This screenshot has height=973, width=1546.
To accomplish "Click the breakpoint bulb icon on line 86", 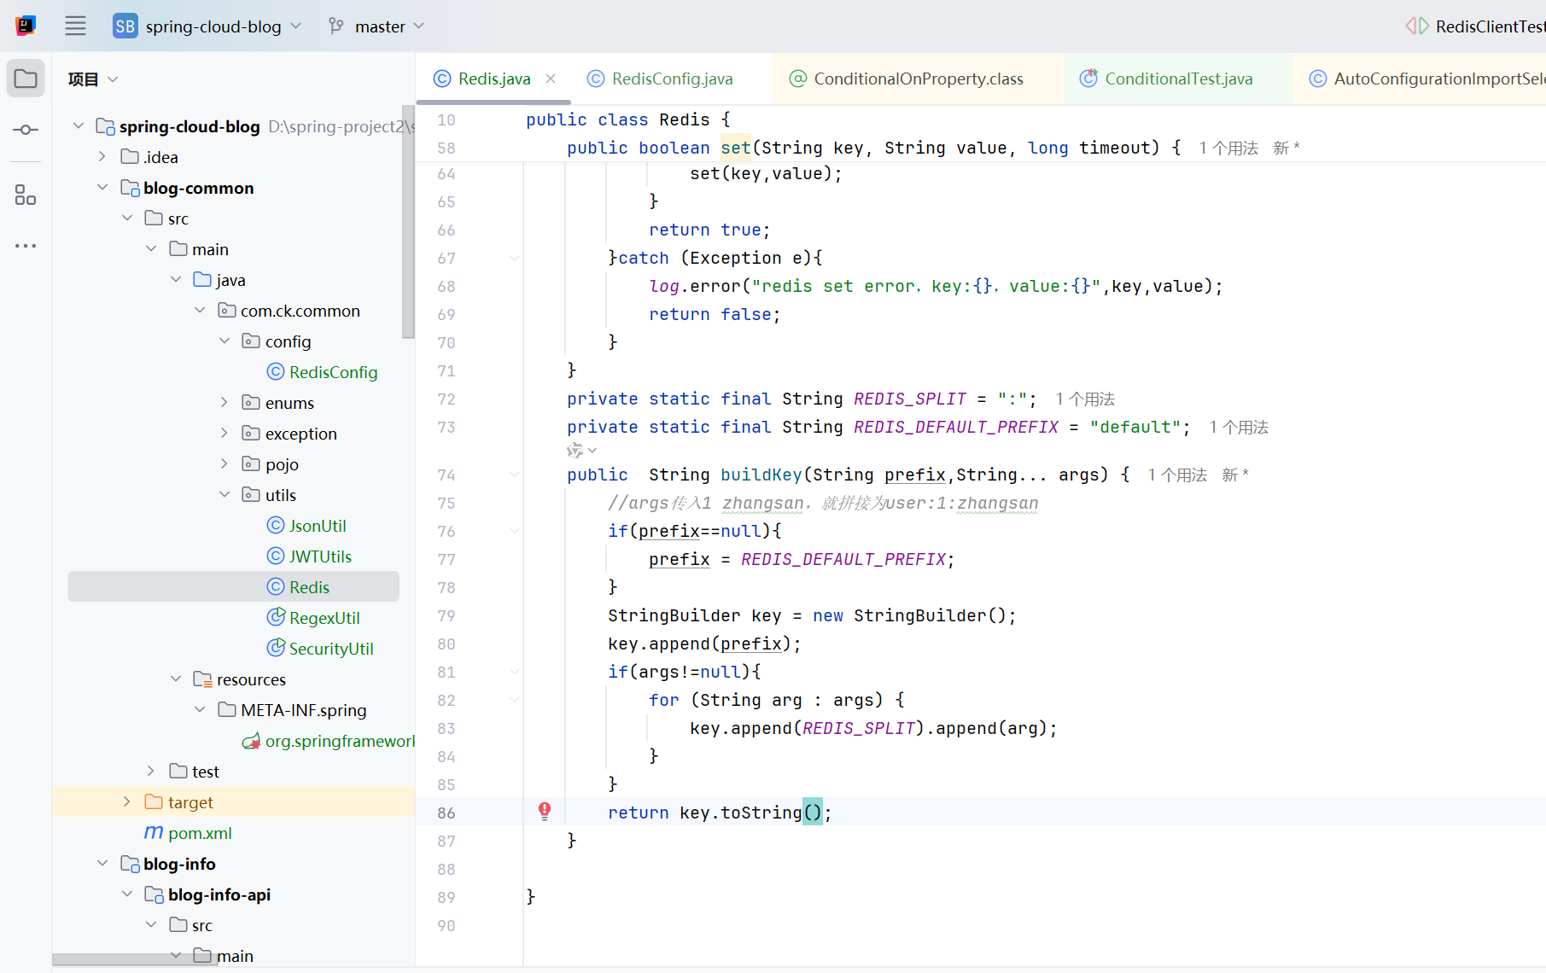I will 545,812.
